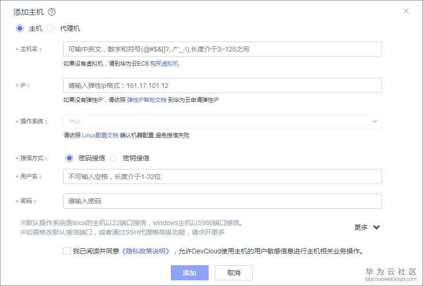Select the 代理机 radio option
423x286 pixels.
pos(51,28)
